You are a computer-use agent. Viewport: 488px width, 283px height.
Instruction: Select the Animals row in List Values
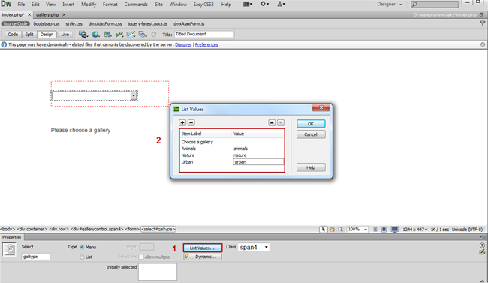[232, 149]
